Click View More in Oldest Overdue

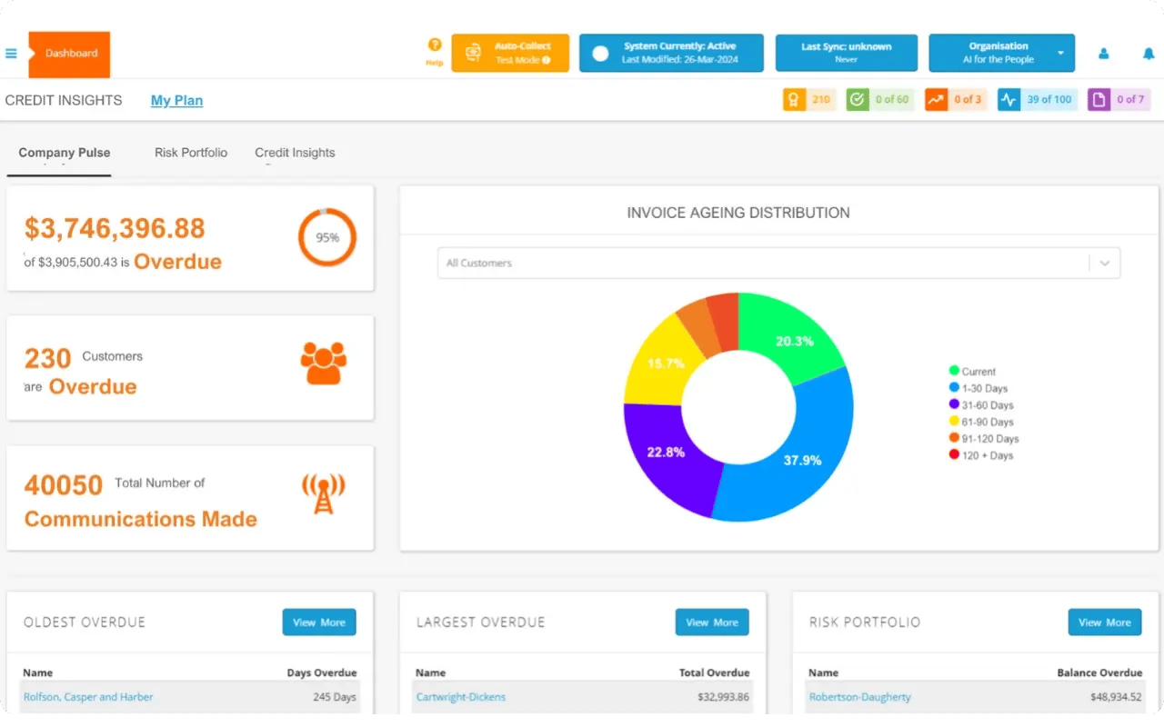point(319,622)
